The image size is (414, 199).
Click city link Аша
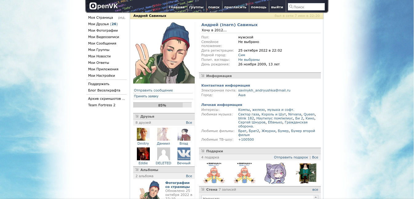[x=242, y=95]
